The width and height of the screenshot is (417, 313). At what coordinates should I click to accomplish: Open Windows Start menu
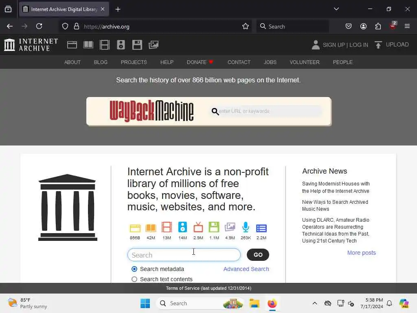pyautogui.click(x=145, y=303)
